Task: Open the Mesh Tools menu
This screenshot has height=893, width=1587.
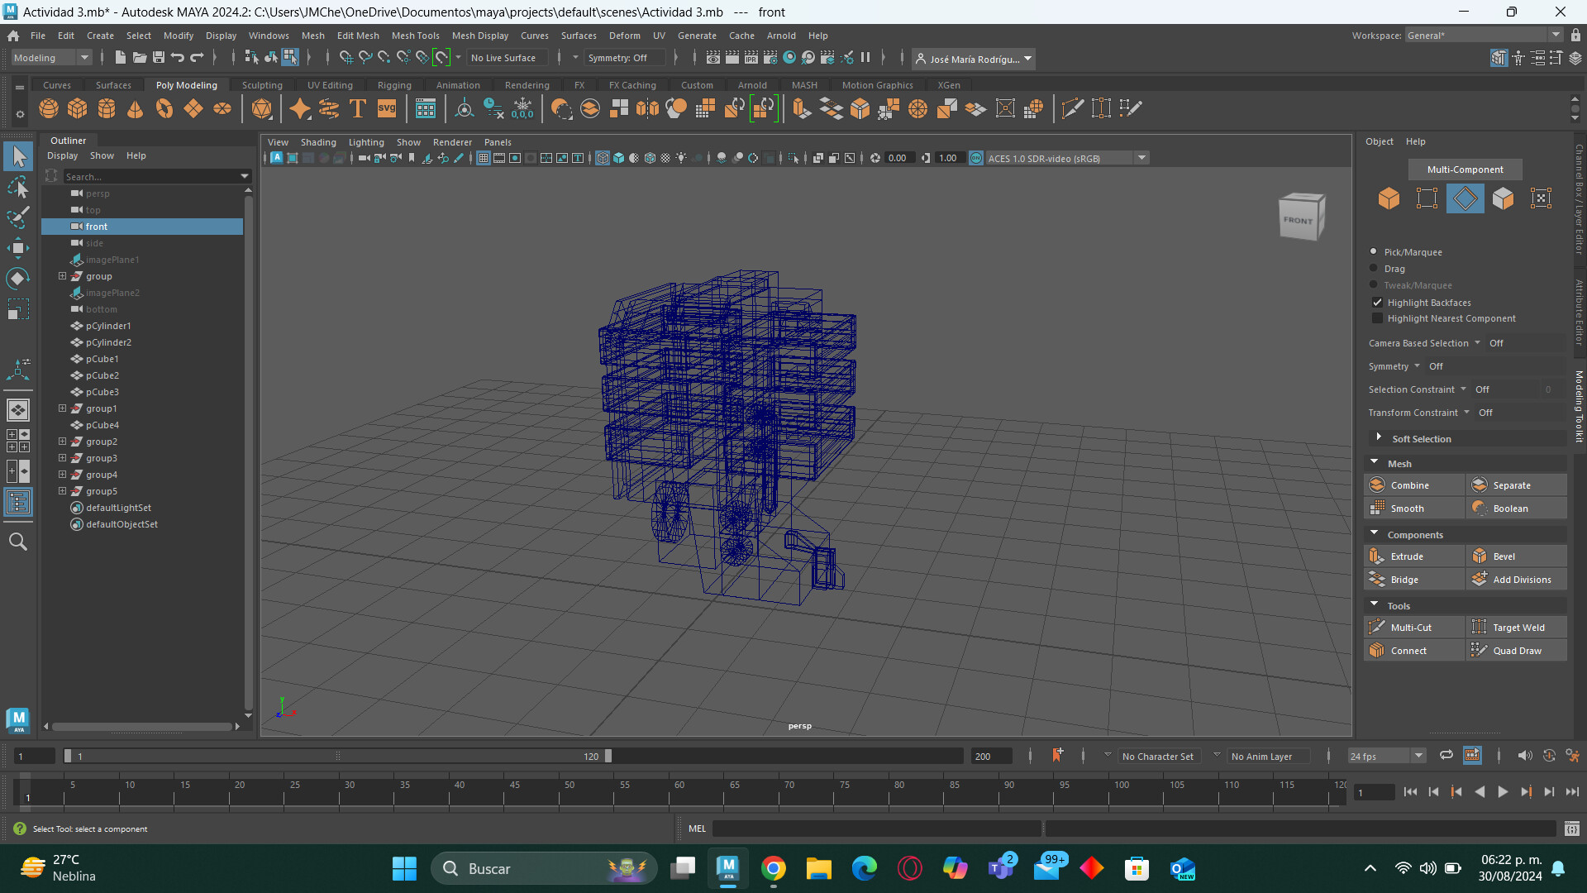Action: click(x=415, y=36)
